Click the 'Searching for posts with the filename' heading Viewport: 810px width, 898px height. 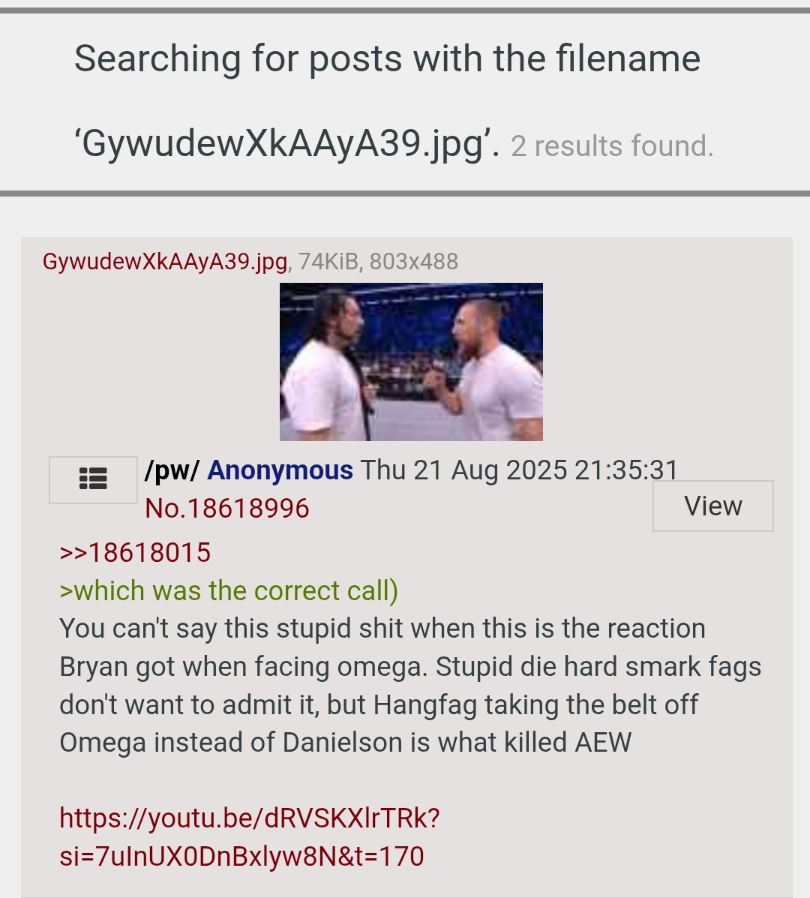pos(387,59)
